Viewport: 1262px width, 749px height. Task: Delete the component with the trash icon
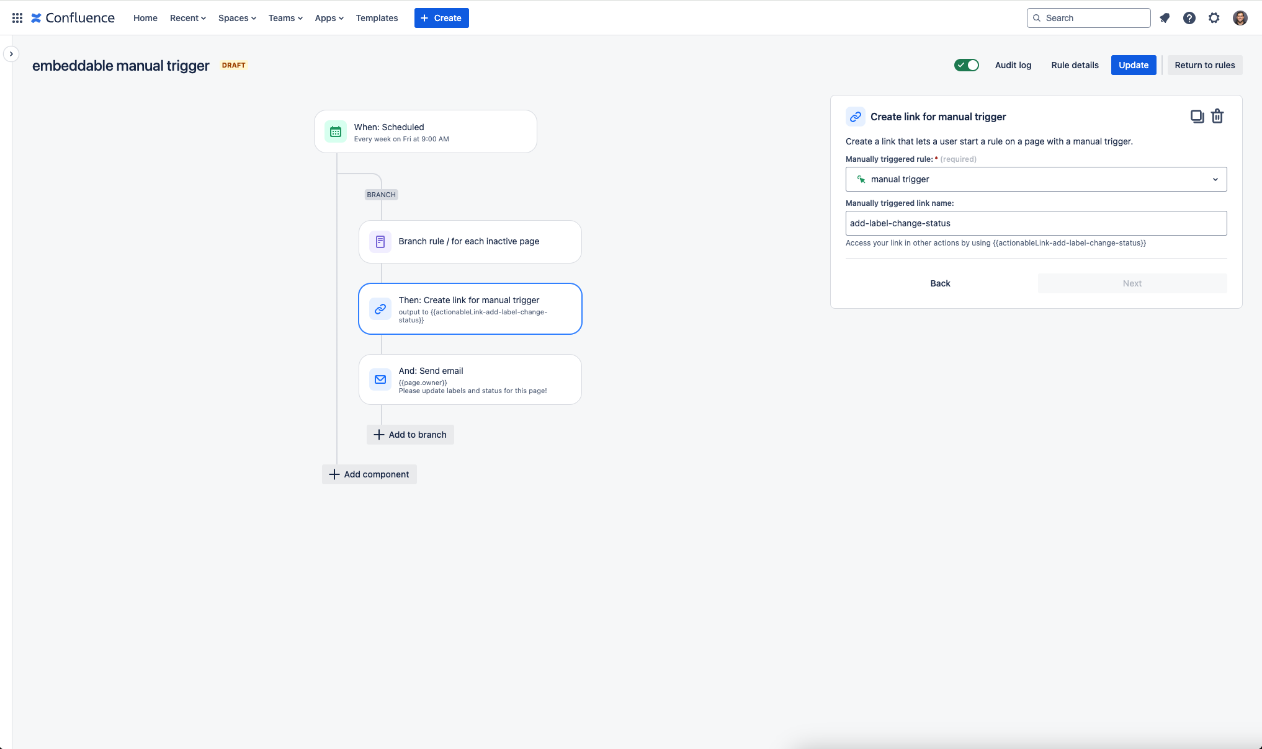point(1217,117)
